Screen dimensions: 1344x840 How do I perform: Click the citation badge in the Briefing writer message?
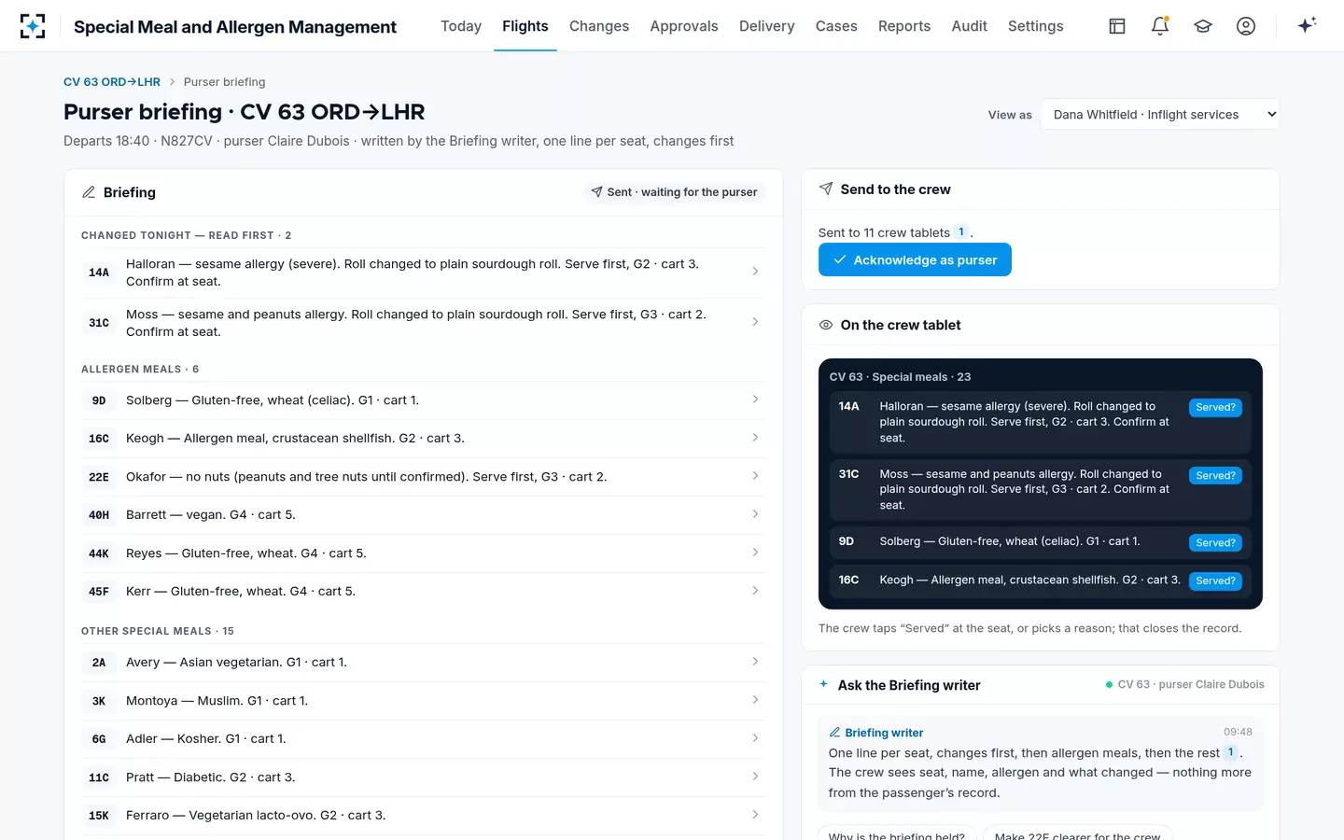coord(1231,752)
